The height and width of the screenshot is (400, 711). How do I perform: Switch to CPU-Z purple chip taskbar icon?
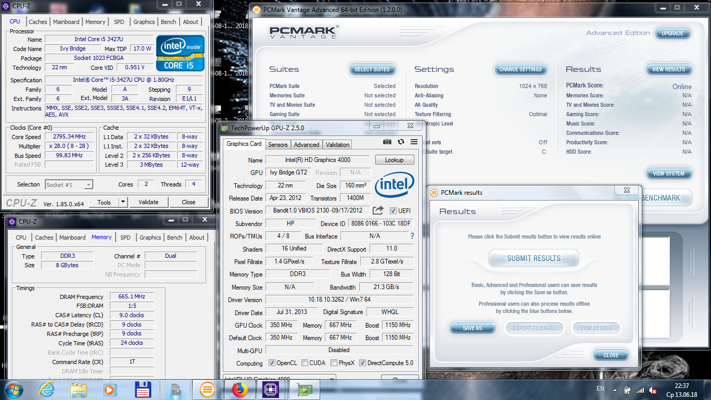coord(270,390)
